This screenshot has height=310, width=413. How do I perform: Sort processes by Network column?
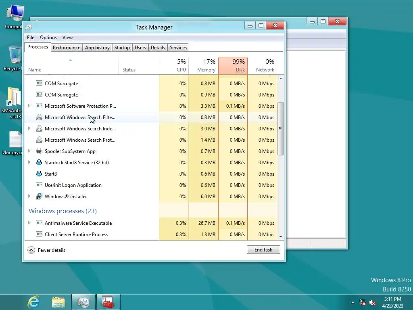pos(262,65)
